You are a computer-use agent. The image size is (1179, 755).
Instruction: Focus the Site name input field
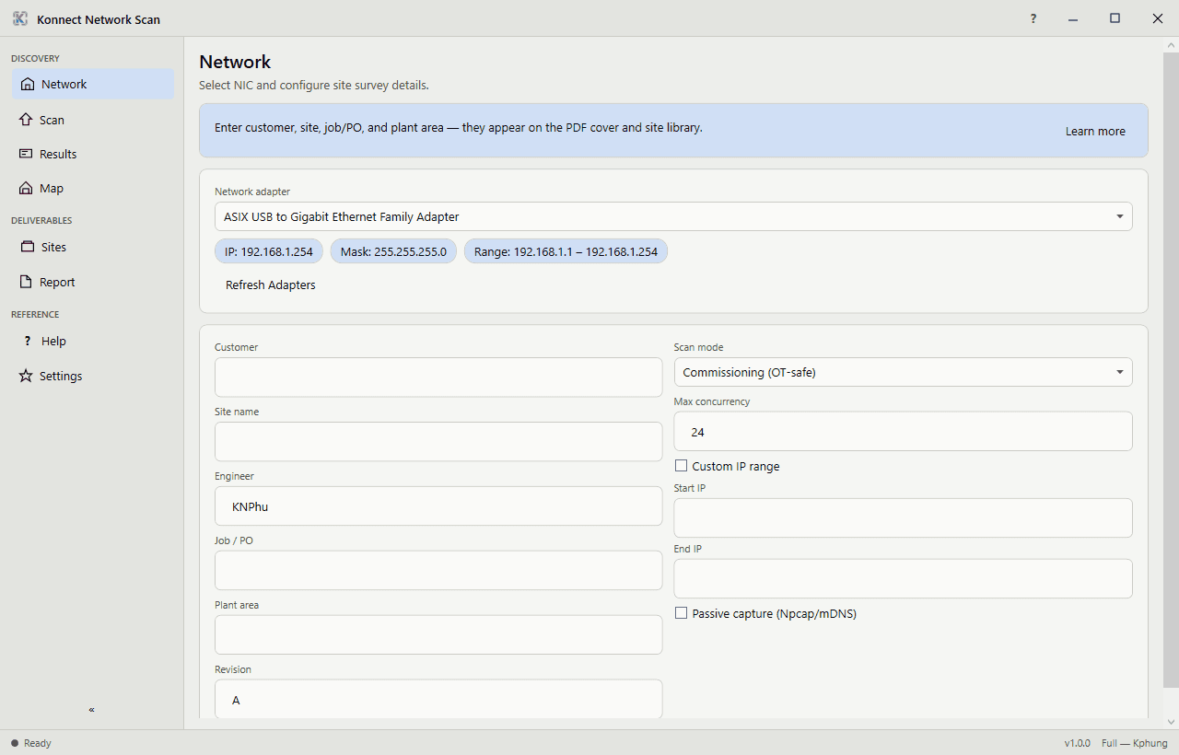[x=438, y=442]
